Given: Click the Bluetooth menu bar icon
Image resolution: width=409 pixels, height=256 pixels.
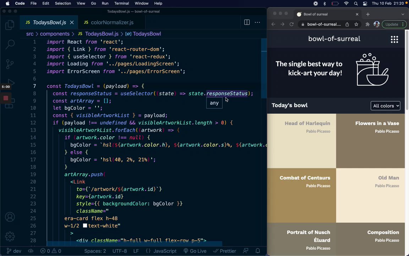Looking at the screenshot, I should point(325,4).
